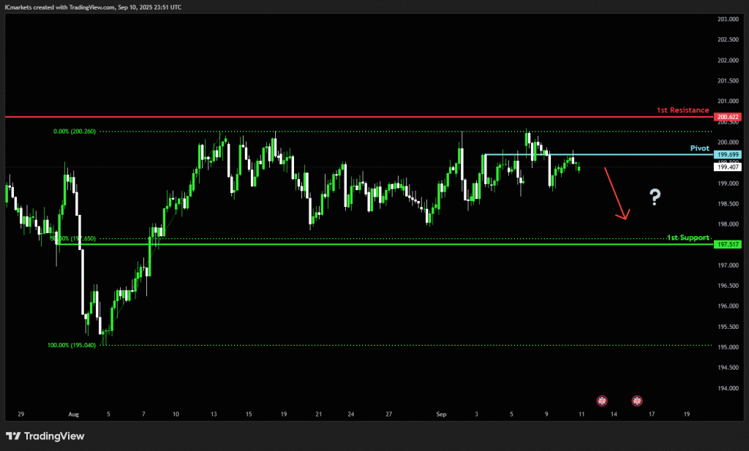Click the TradingView logo
Image resolution: width=749 pixels, height=451 pixels.
coord(45,436)
